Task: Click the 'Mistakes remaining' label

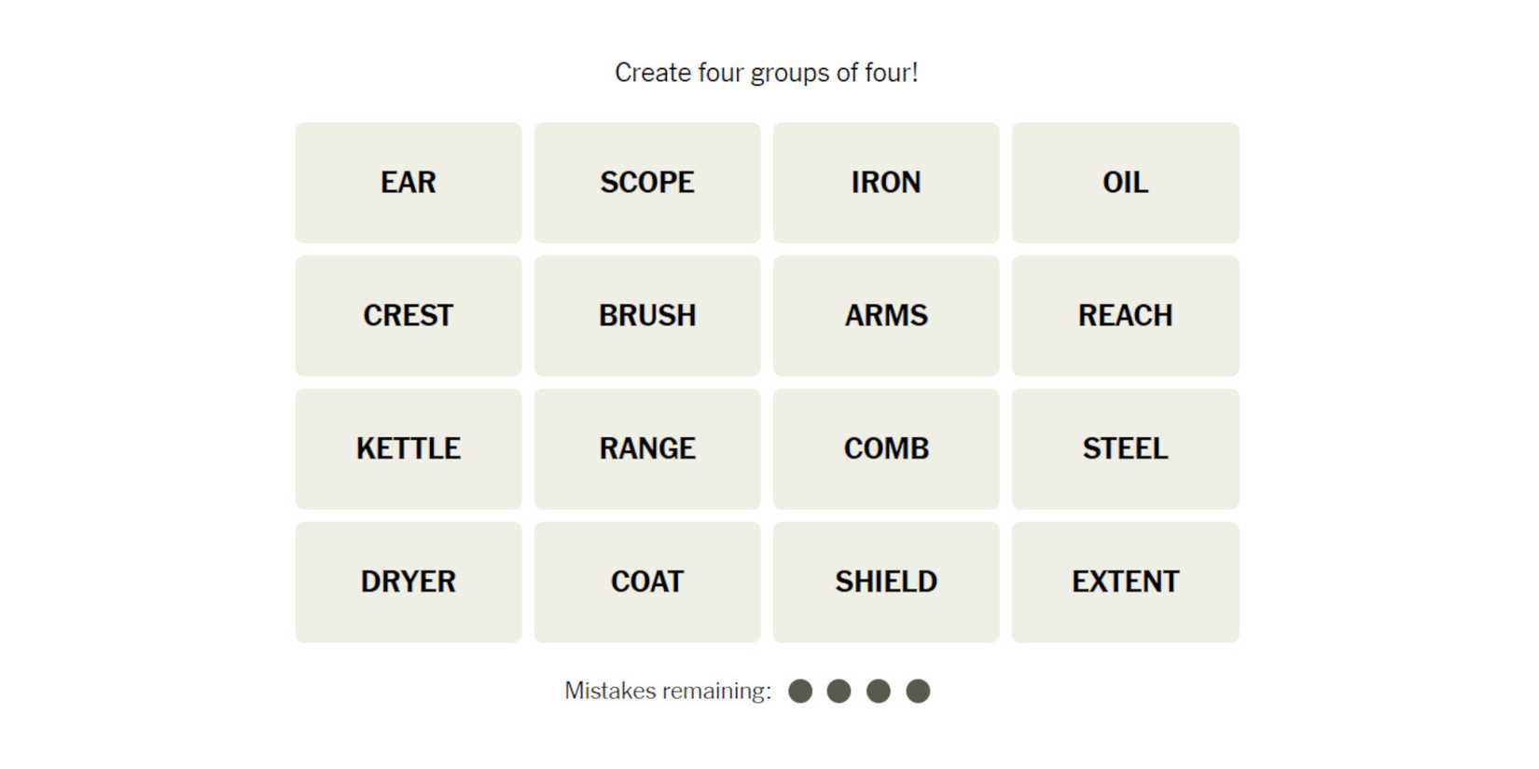Action: [668, 691]
